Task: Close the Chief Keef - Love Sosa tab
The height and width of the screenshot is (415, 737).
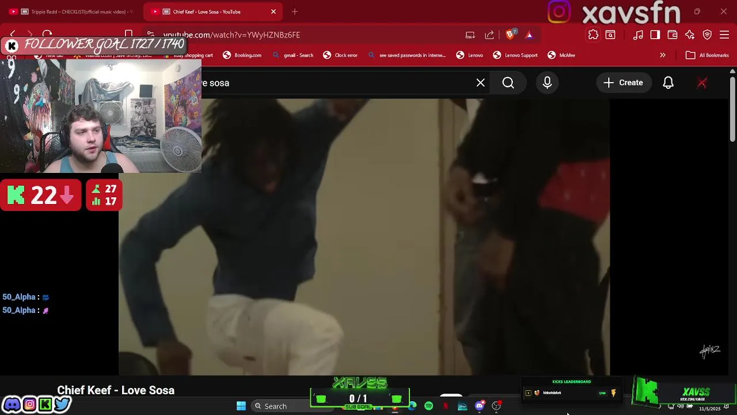Action: click(273, 12)
